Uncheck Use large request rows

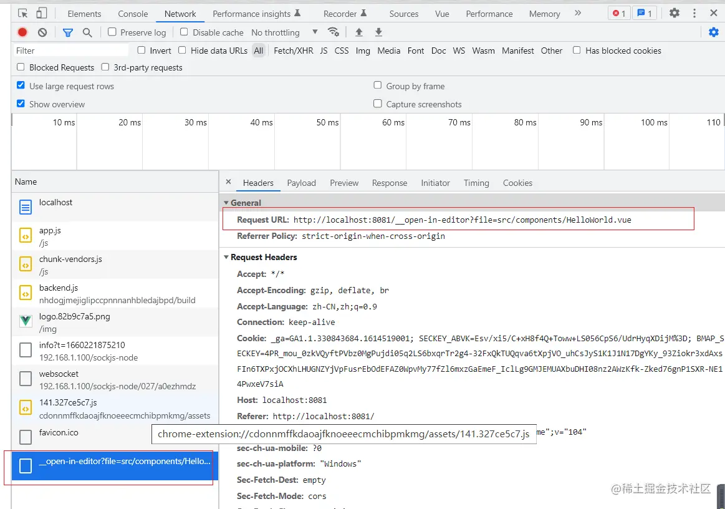pos(21,85)
